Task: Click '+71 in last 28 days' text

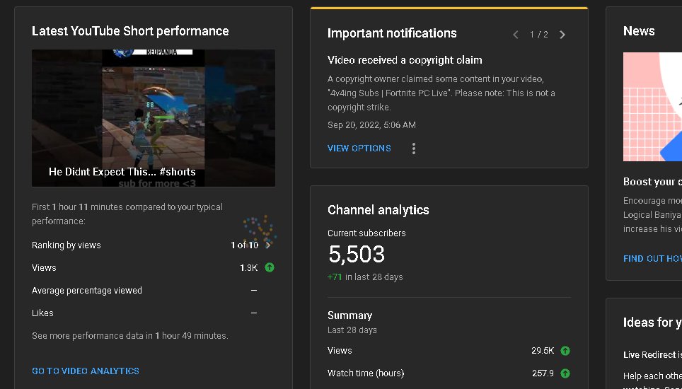Action: [365, 277]
